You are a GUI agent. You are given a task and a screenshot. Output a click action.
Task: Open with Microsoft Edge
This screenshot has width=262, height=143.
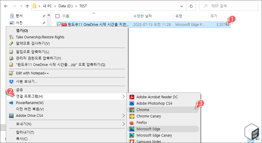click(163, 129)
